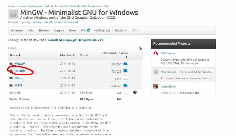The width and height of the screenshot is (236, 136).
Task: Click the MinGW-w64 project icon
Action: (x=156, y=72)
